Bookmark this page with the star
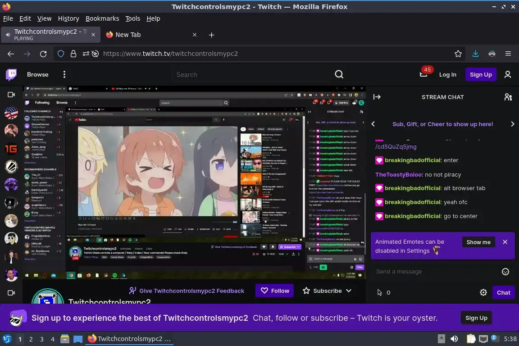Screen dimensions: 519x346 458,54
